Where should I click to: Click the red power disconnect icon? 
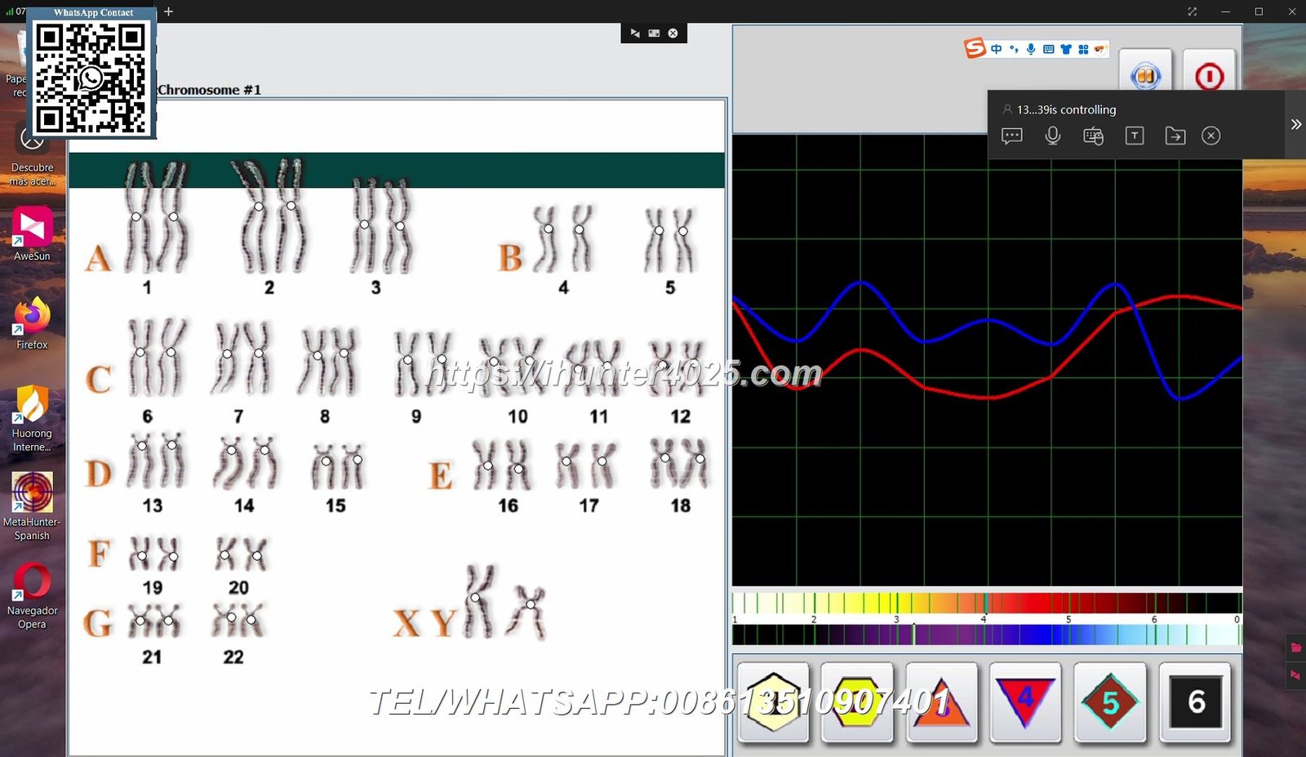1209,75
